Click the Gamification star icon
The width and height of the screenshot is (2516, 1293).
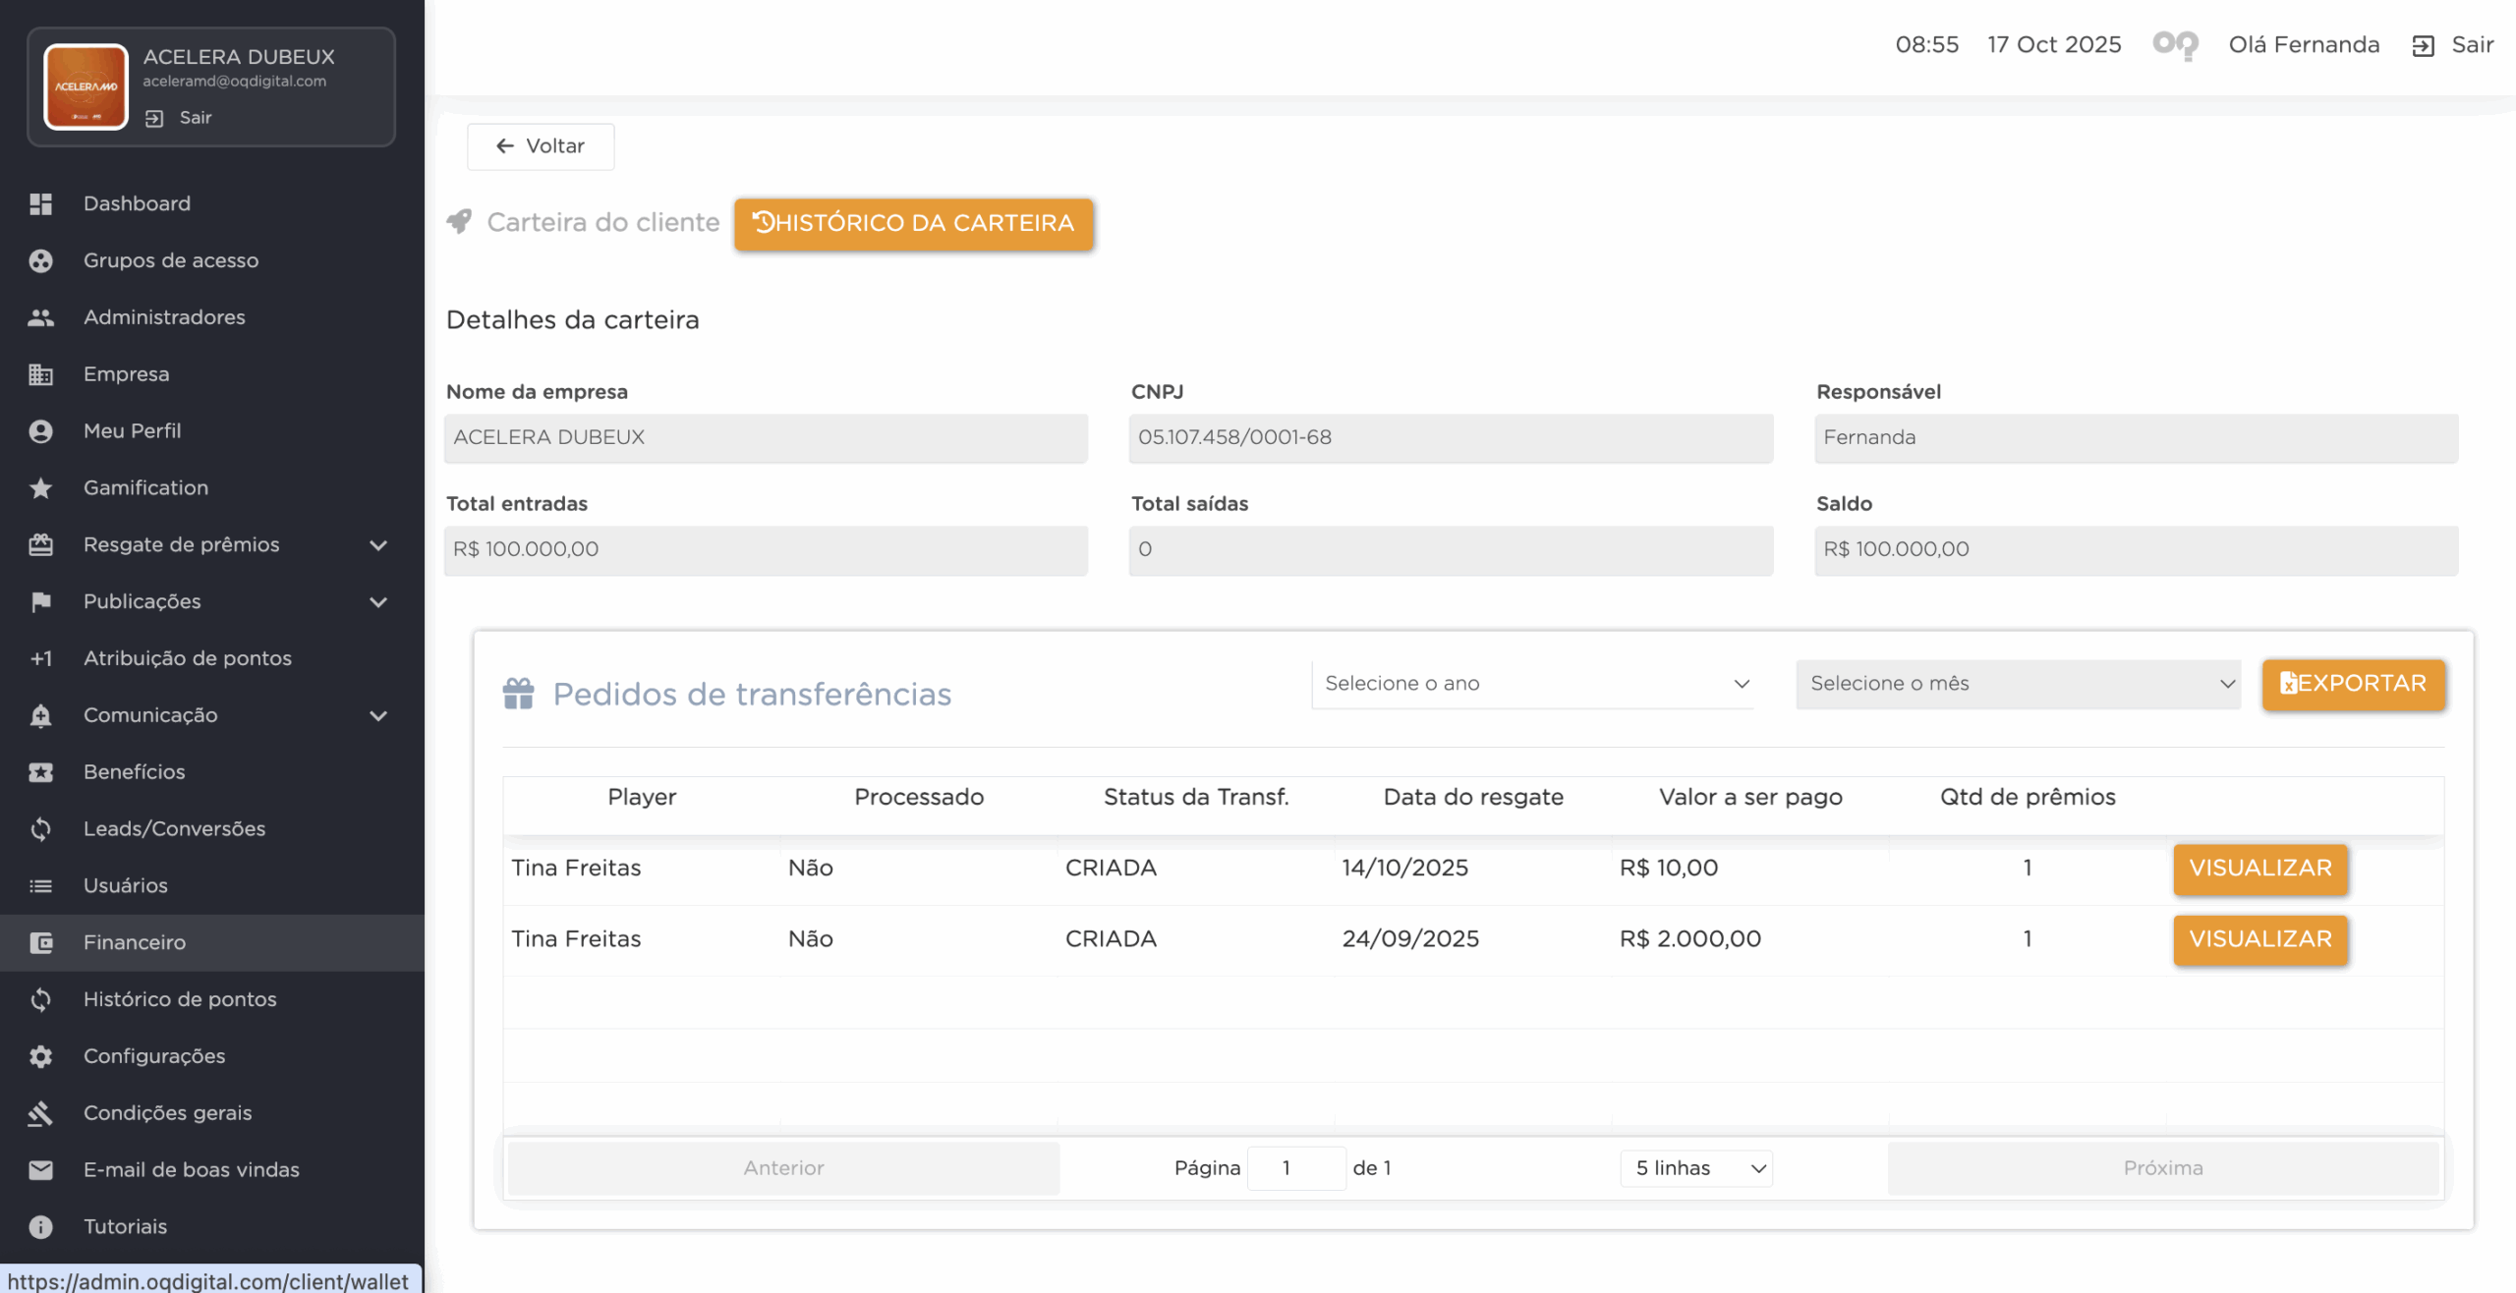pos(40,487)
